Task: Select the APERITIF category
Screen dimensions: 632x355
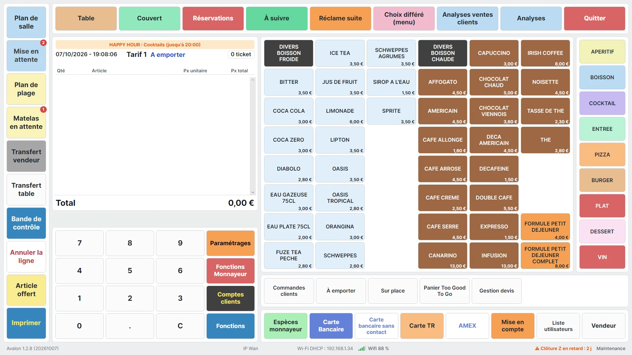Action: coord(602,52)
